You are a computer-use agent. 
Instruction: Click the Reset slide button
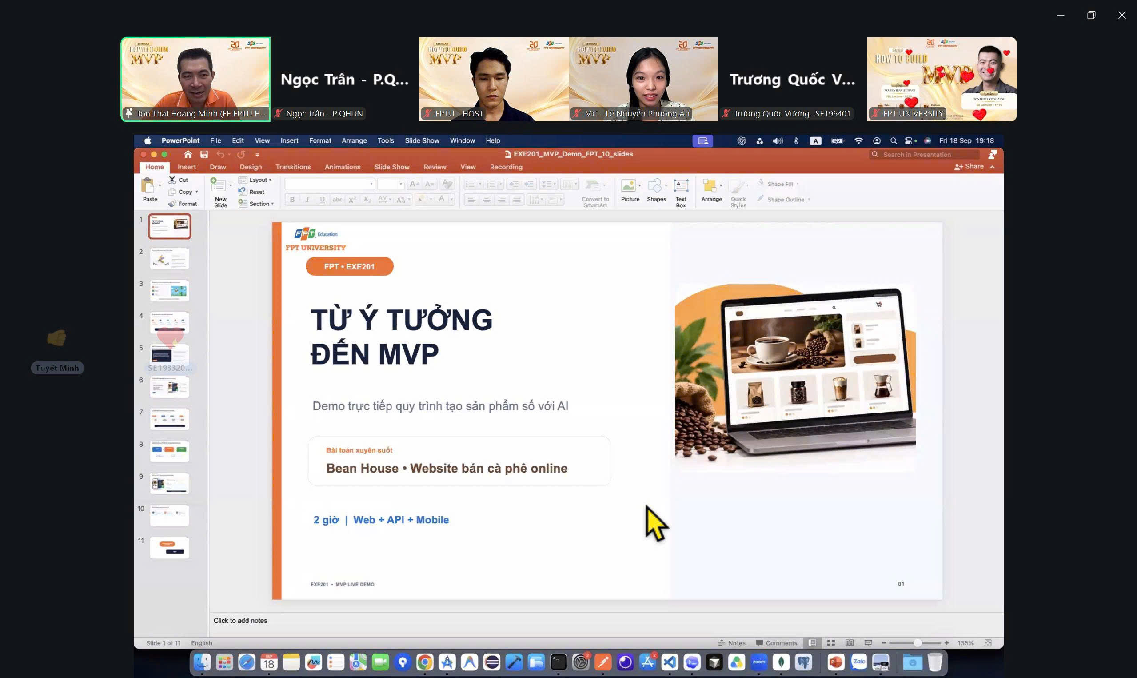click(x=251, y=192)
